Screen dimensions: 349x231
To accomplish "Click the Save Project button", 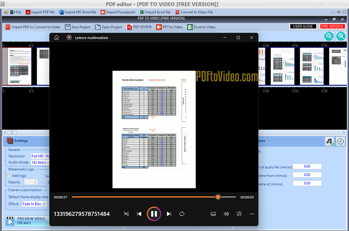I will (x=78, y=27).
